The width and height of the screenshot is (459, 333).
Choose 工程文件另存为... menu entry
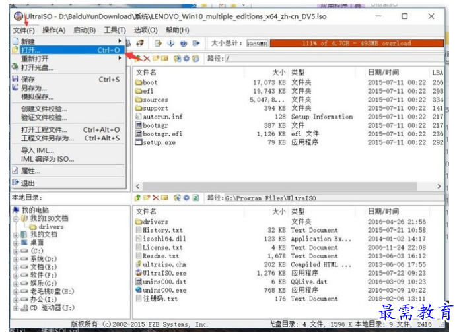coord(69,138)
